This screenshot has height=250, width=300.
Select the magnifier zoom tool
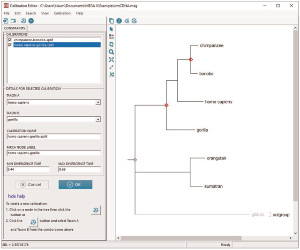[x=112, y=52]
